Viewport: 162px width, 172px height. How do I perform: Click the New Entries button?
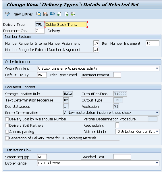pyautogui.click(x=23, y=14)
